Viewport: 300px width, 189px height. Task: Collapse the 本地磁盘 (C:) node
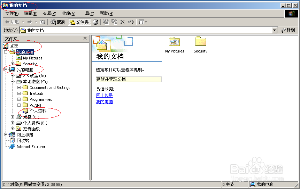pos(12,81)
